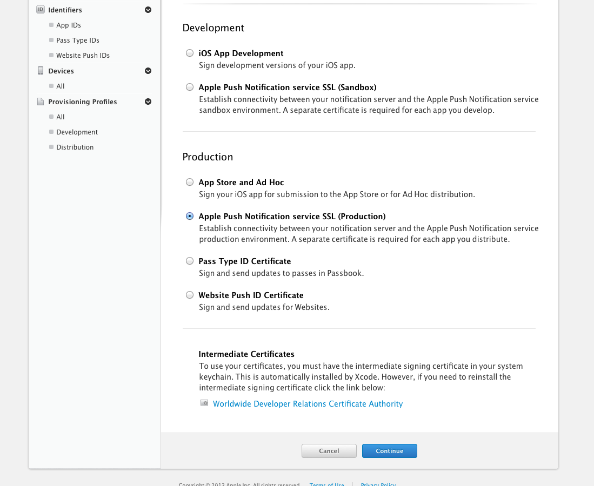
Task: Select the iOS App Development radio button
Action: [x=190, y=53]
